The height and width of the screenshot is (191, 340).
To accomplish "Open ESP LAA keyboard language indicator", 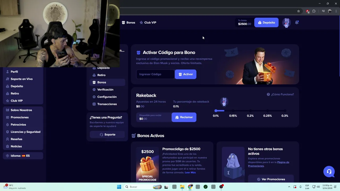I will click(307, 187).
